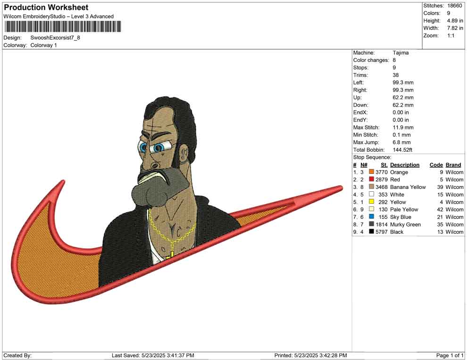467x360 pixels.
Task: Click the Orange thread color swatch
Action: (371, 172)
